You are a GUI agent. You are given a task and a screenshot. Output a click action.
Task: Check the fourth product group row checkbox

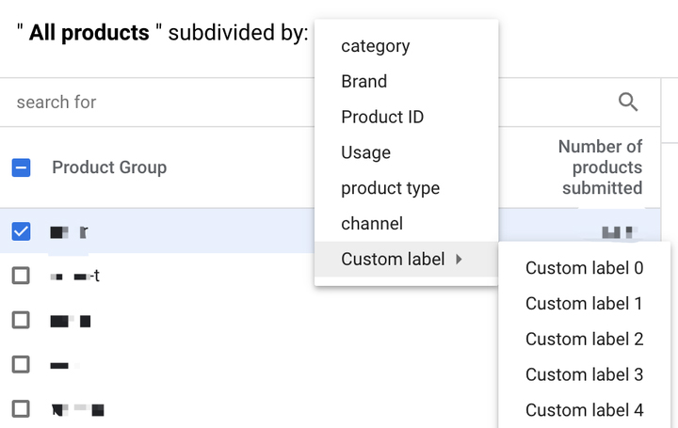[21, 363]
